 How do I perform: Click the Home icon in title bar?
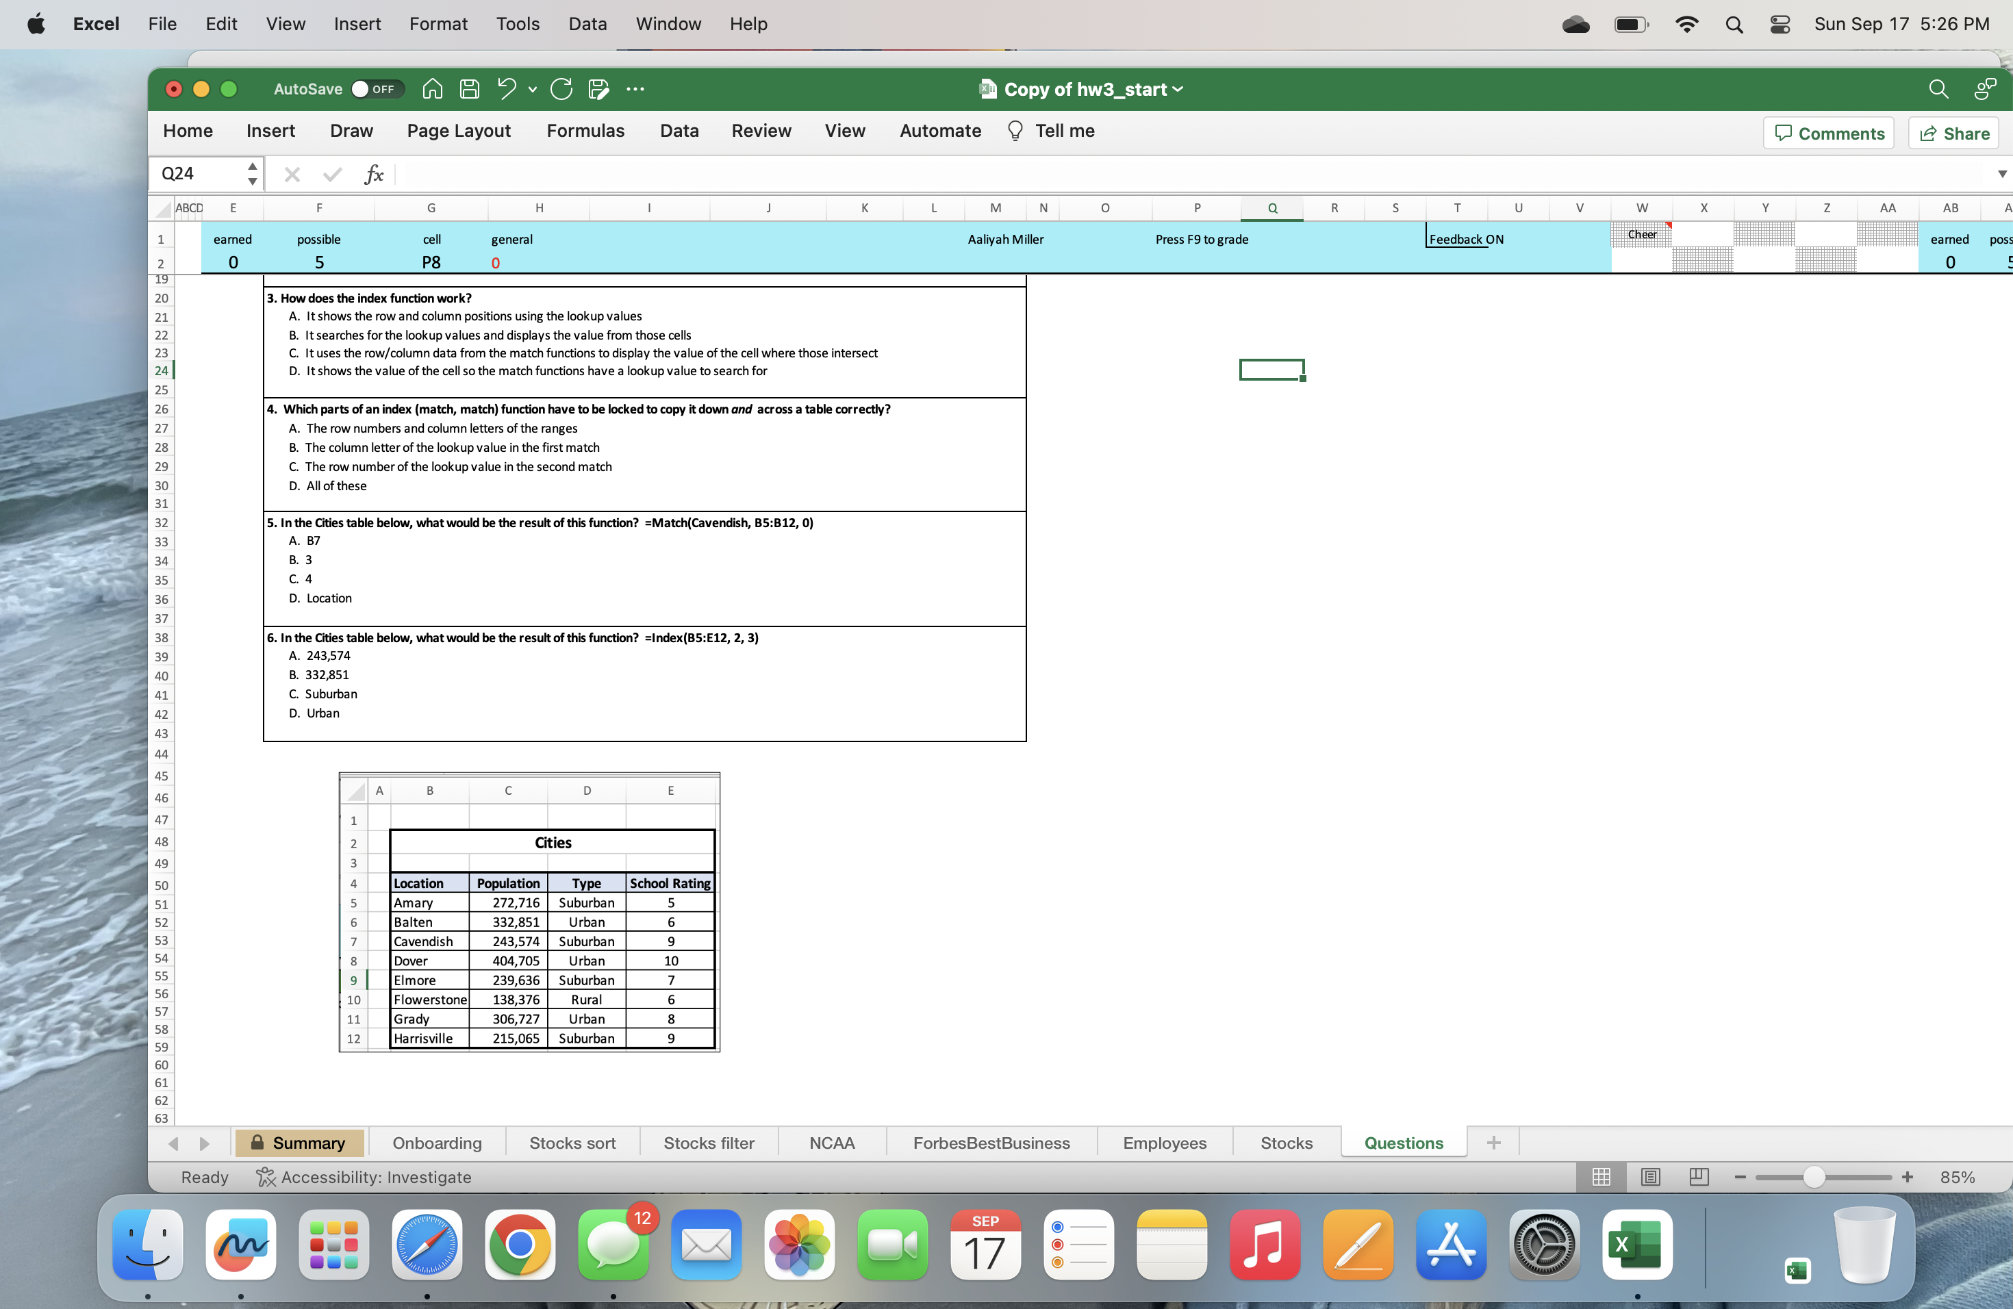432,89
